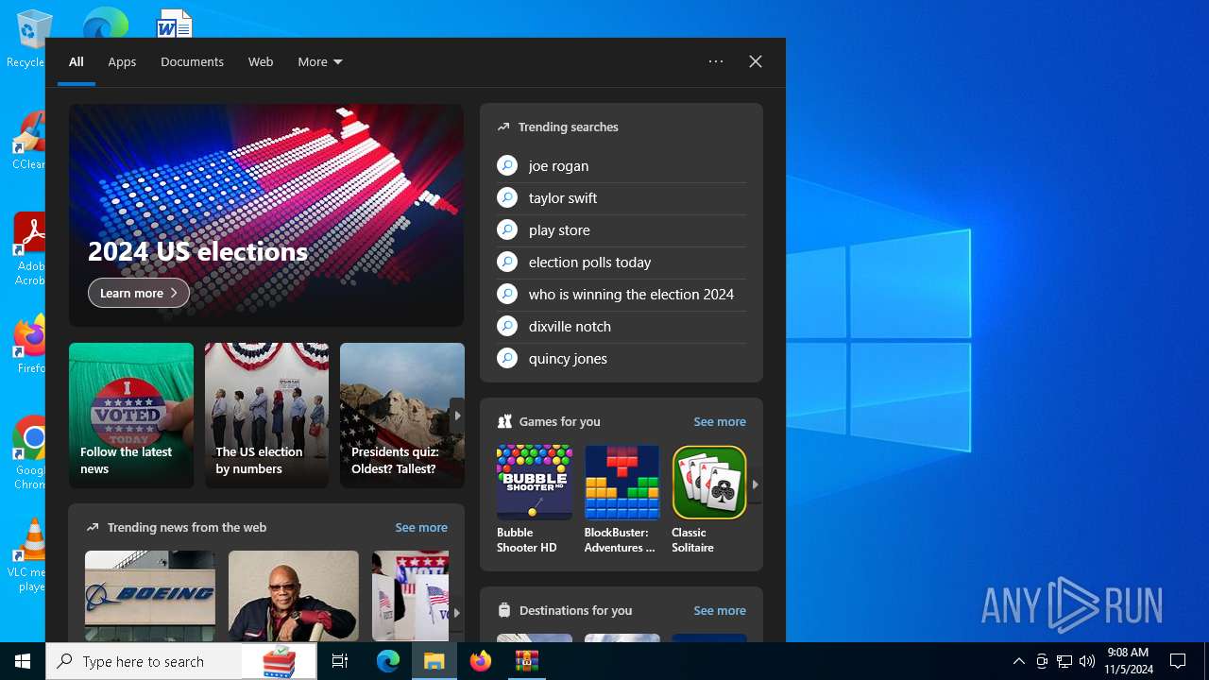Open Task View in the taskbar

click(x=340, y=661)
